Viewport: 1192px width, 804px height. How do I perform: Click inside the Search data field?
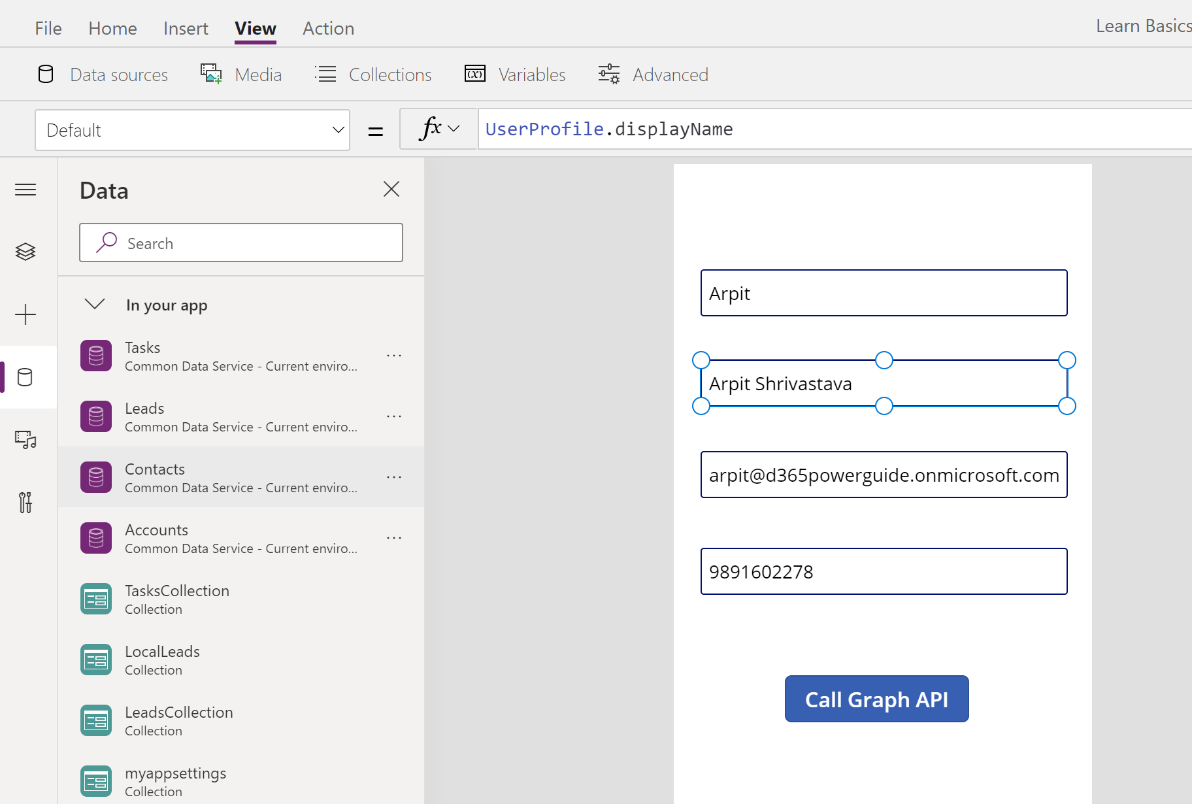coord(240,243)
